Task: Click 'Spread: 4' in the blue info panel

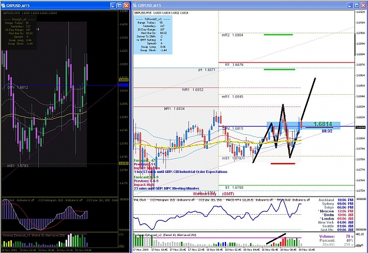Action: click(x=155, y=44)
